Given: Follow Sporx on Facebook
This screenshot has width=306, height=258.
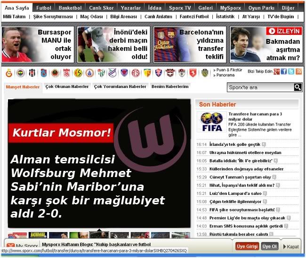Looking at the screenshot, I should point(283,72).
